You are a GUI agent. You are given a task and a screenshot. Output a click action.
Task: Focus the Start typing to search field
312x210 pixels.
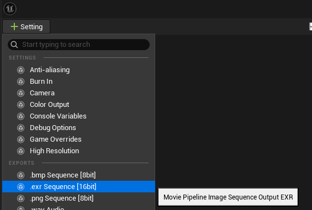(x=78, y=45)
